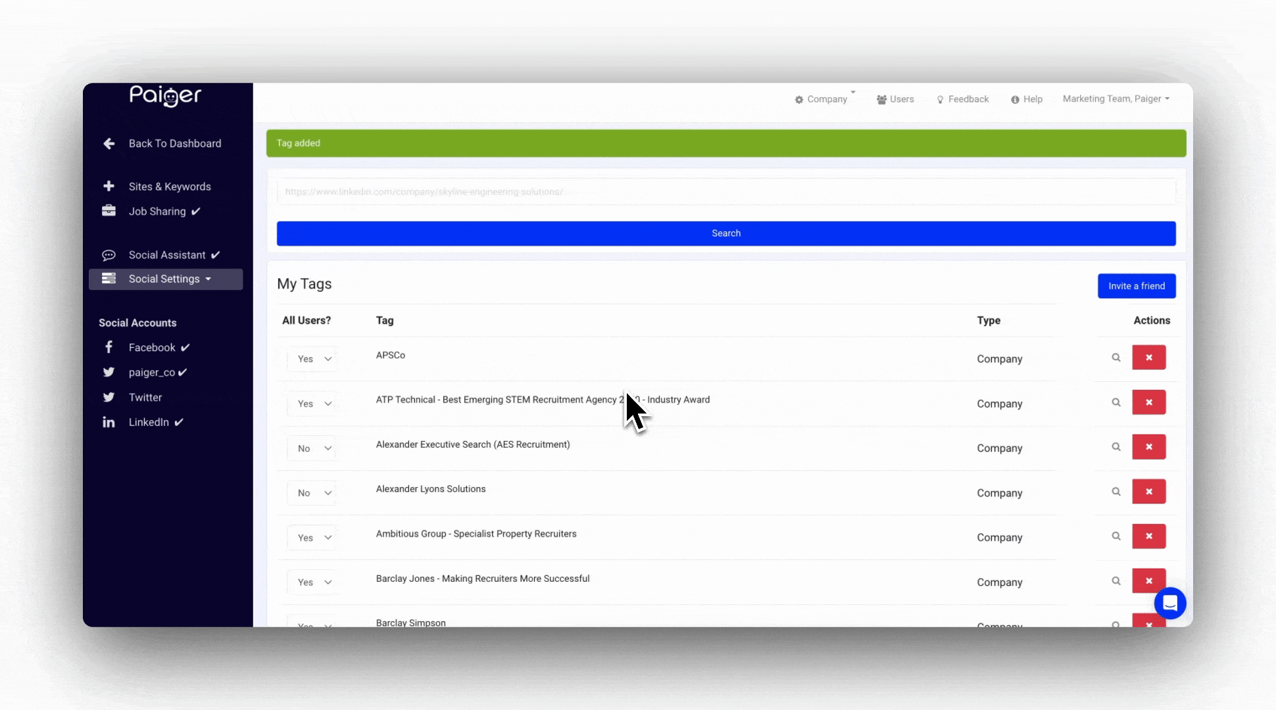Click the Tag added notification banner

726,143
